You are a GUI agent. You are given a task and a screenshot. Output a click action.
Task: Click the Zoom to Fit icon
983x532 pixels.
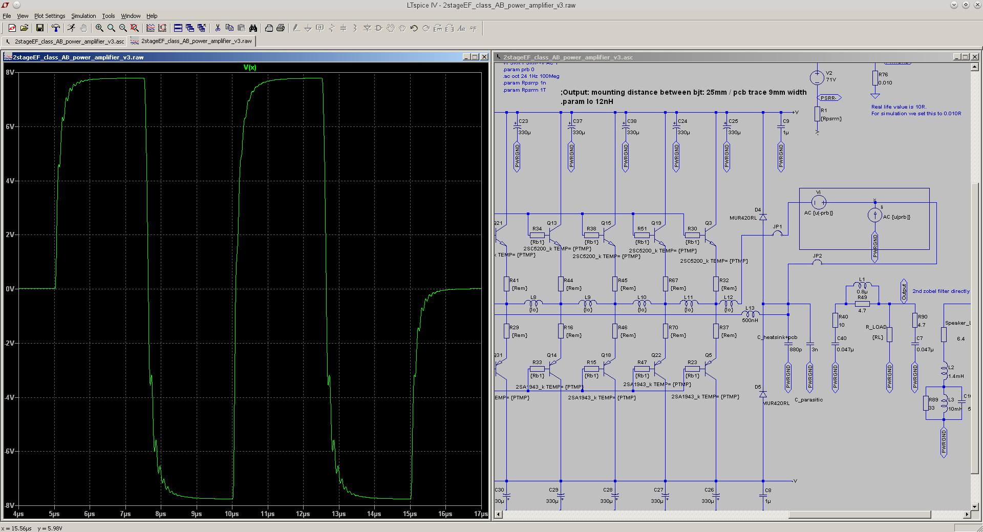point(135,28)
